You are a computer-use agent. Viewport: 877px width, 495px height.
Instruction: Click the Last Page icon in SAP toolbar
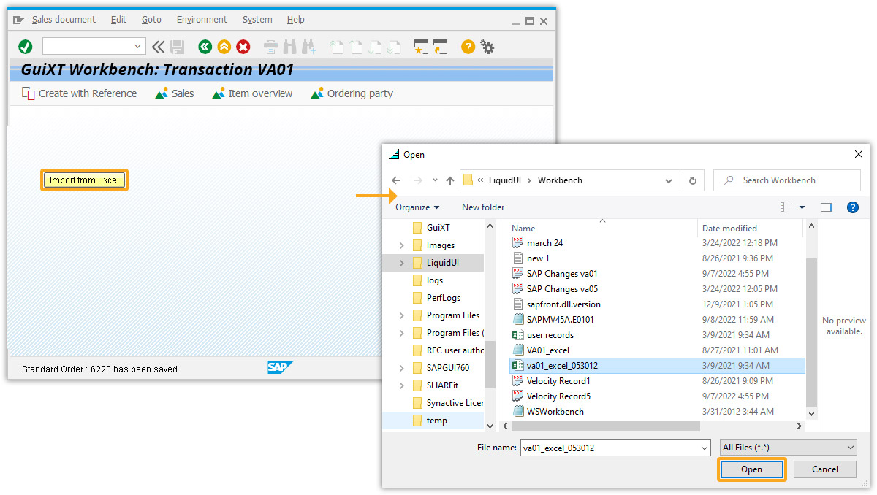(393, 47)
